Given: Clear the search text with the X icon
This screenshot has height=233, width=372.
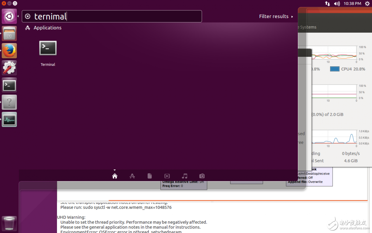Looking at the screenshot, I should [28, 16].
